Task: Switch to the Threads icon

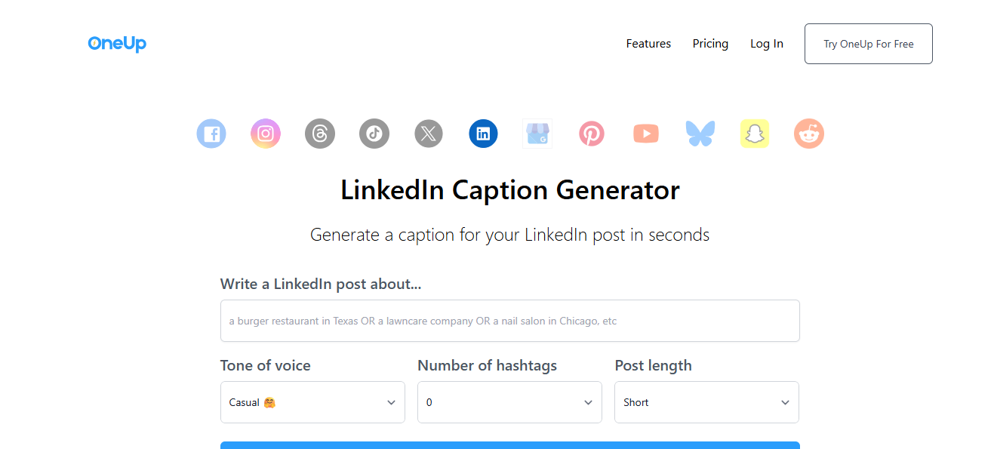Action: point(320,134)
